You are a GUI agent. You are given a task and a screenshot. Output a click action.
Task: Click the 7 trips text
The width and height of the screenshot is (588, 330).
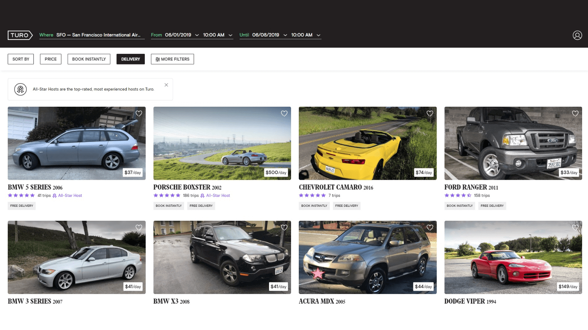point(334,196)
